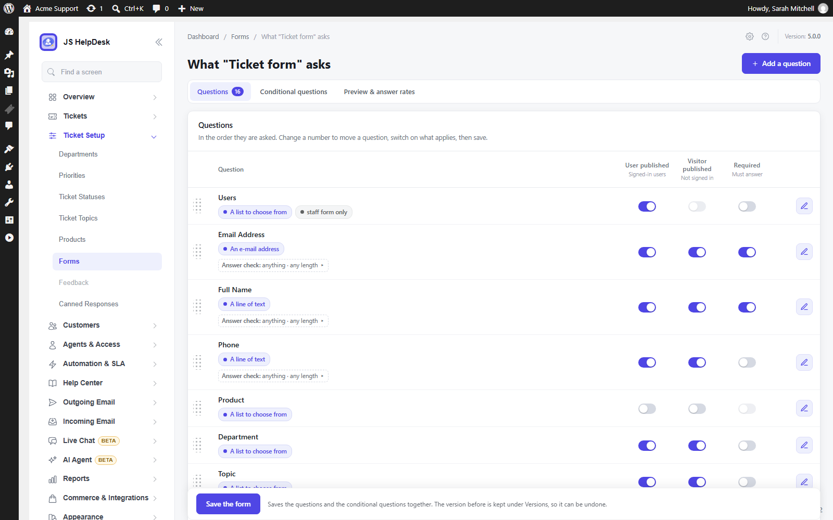Disable Required for Email Address

747,252
